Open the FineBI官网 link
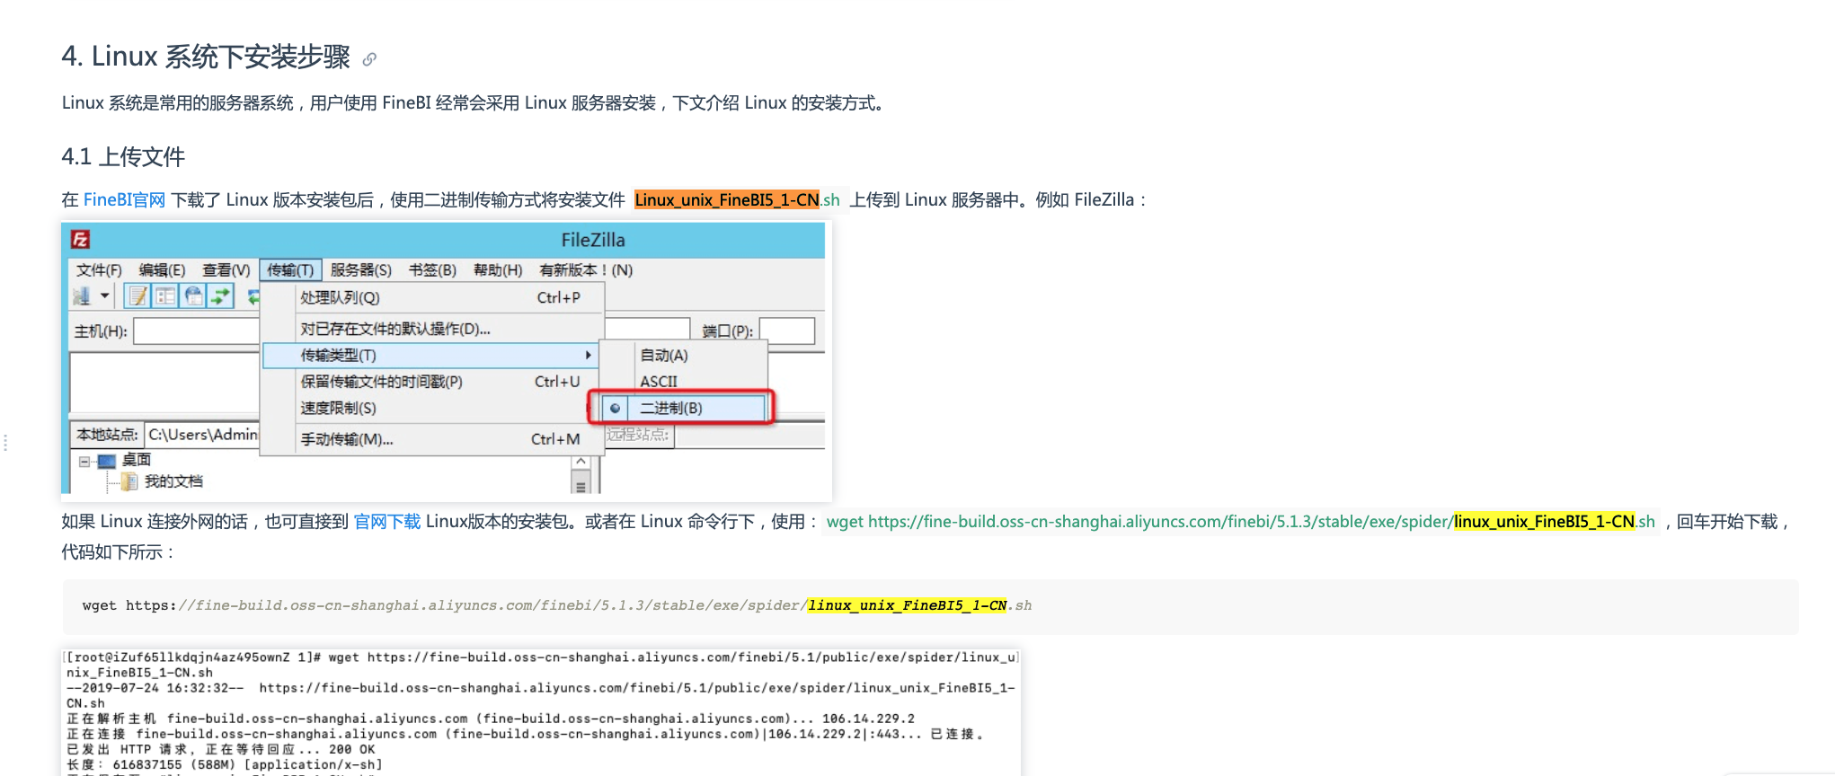Screen dimensions: 1835x776 tap(124, 200)
